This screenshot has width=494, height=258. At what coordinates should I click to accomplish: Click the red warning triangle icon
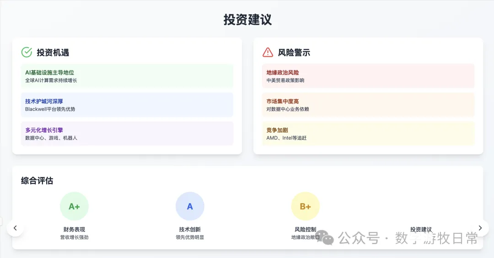268,52
